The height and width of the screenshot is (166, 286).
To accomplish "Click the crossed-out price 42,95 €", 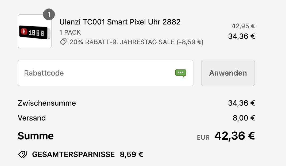I will point(243,26).
